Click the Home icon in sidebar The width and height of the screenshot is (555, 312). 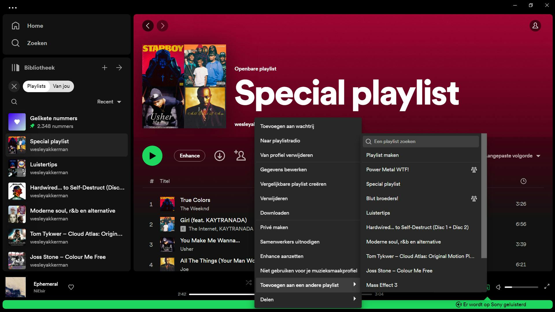pos(16,26)
